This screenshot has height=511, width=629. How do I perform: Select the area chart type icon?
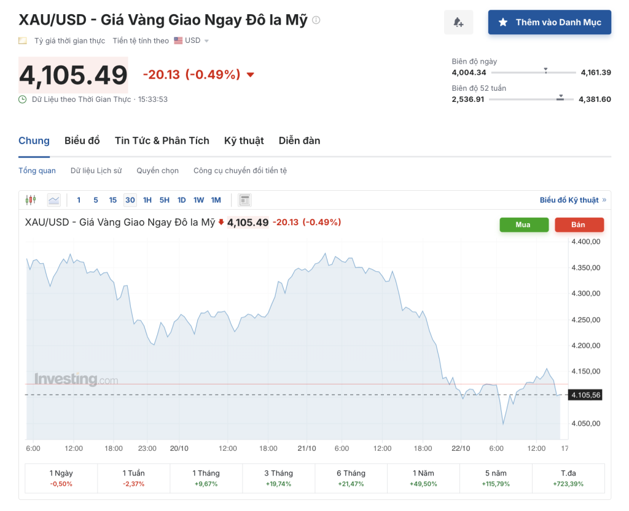pyautogui.click(x=54, y=200)
